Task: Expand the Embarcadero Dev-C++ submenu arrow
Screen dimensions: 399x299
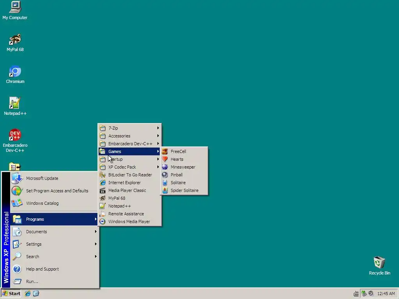Action: pyautogui.click(x=158, y=144)
